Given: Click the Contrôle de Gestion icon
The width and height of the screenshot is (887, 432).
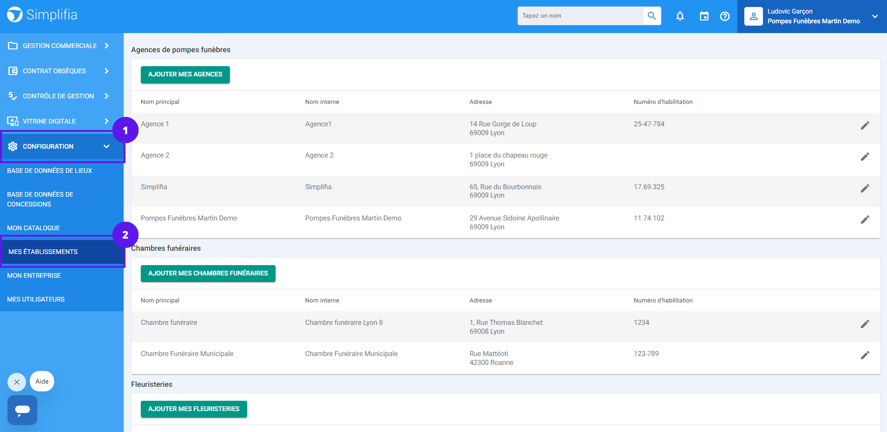Looking at the screenshot, I should (13, 96).
